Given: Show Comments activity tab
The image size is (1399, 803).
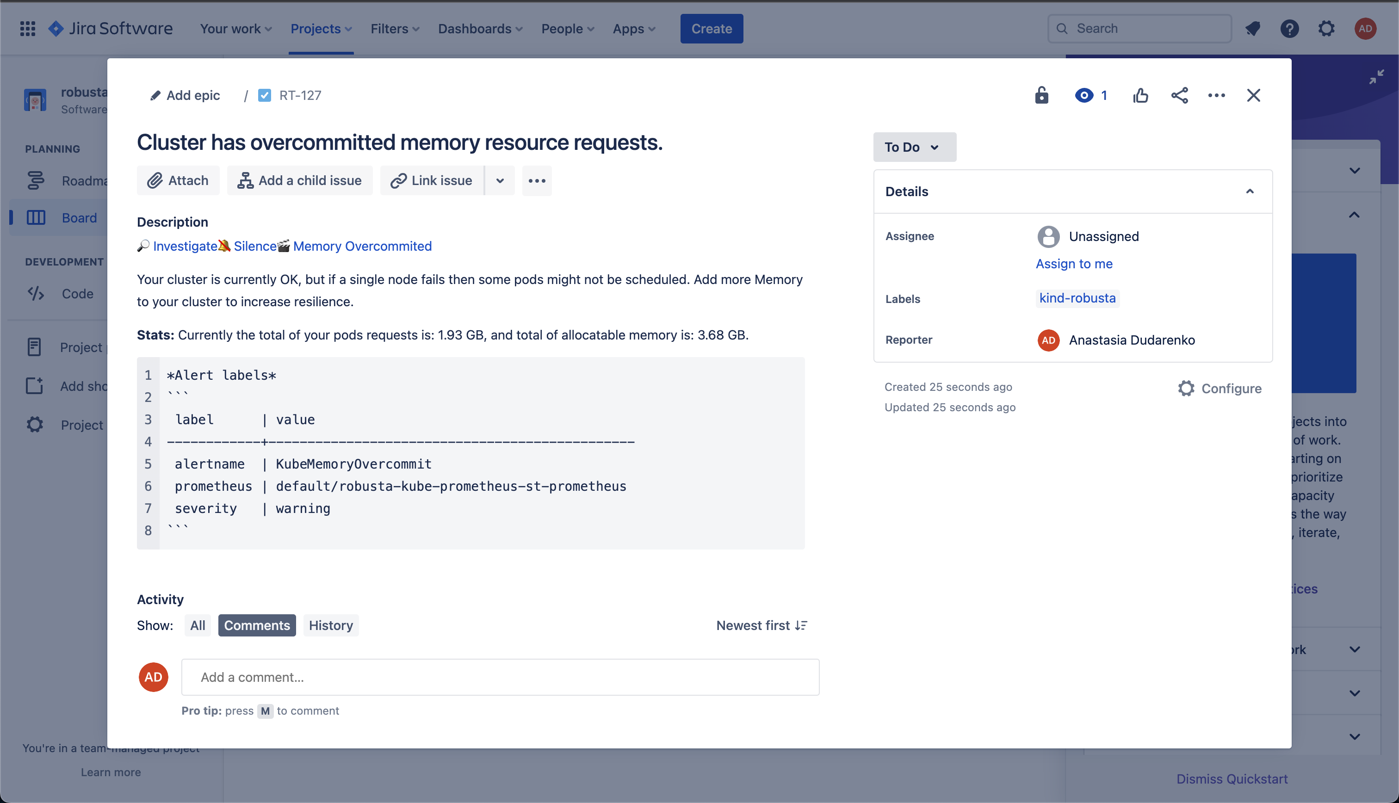Looking at the screenshot, I should pyautogui.click(x=257, y=625).
